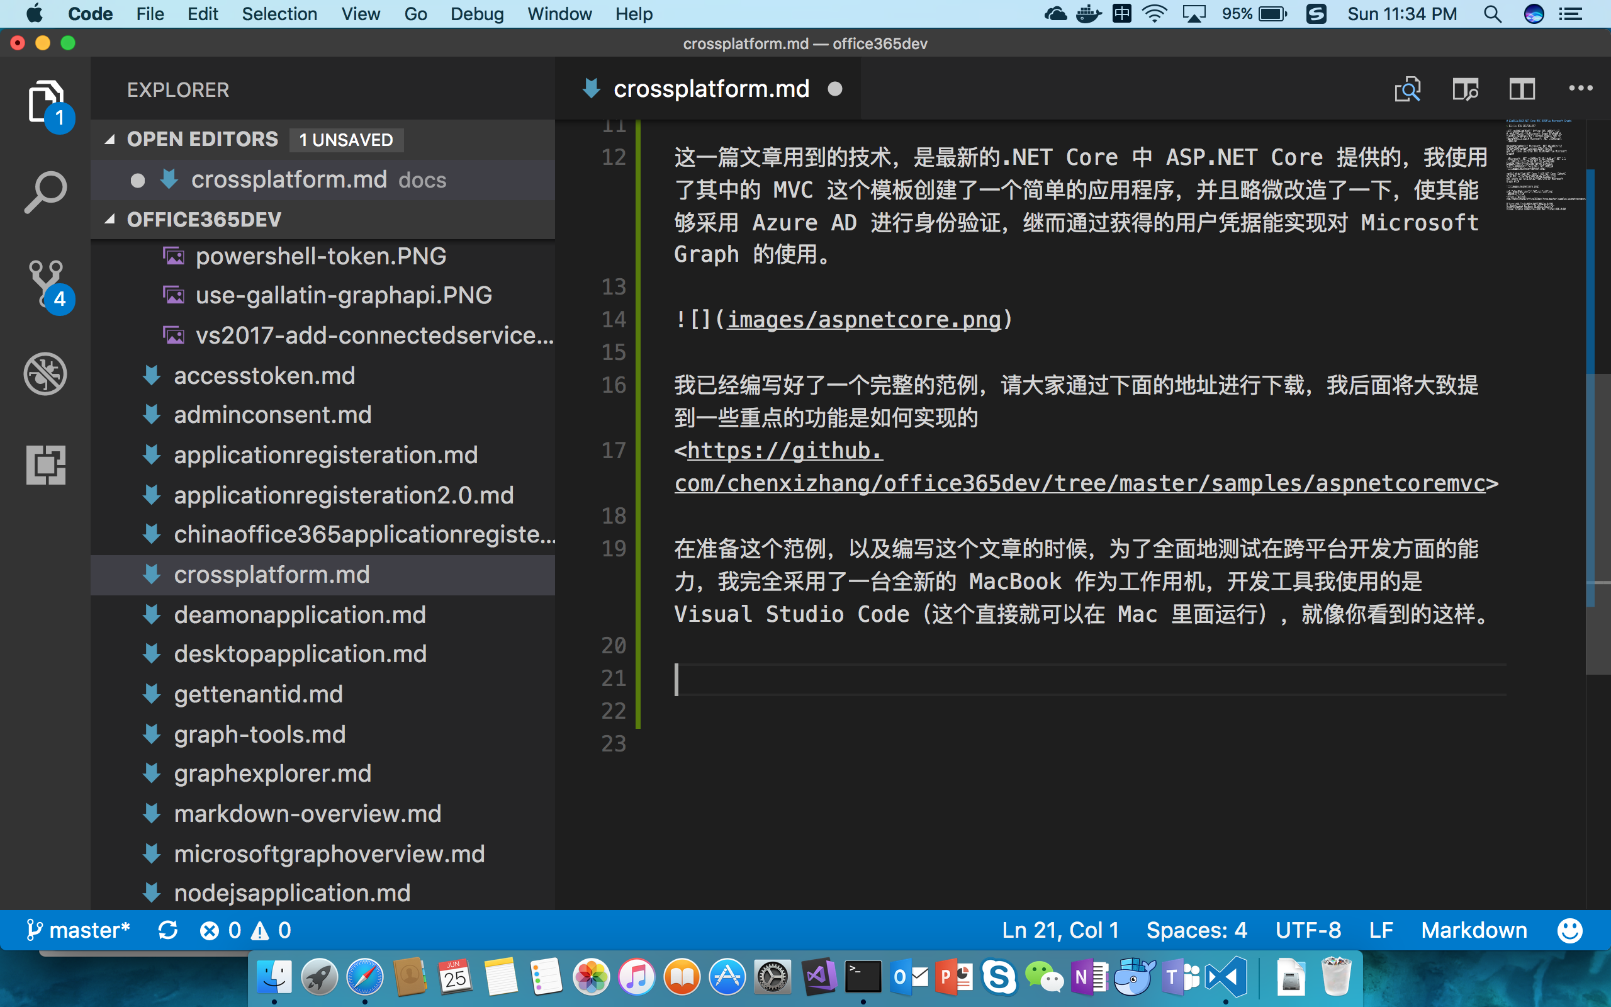1611x1007 pixels.
Task: Open the Extensions view icon
Action: point(45,465)
